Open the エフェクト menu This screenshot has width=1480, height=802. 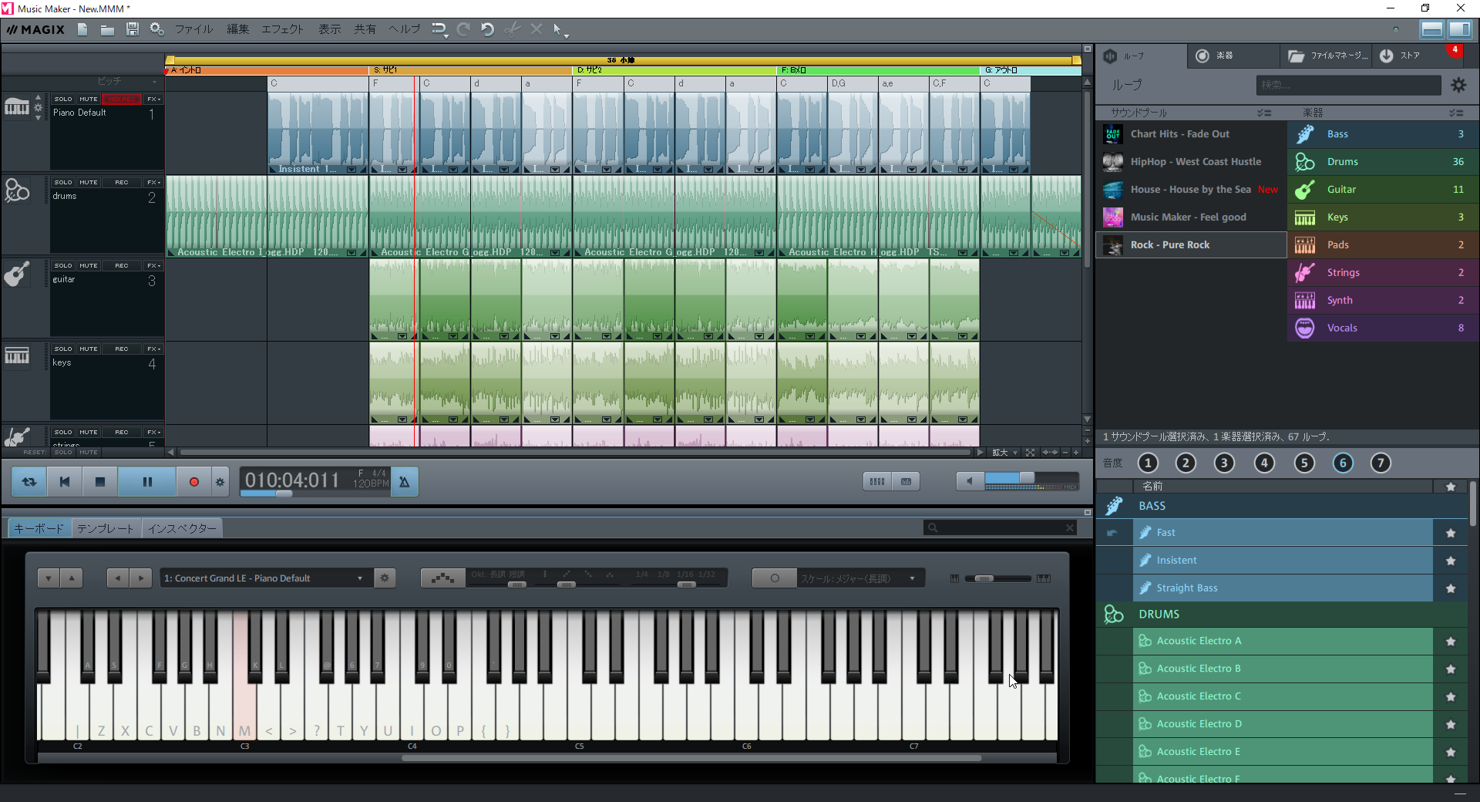click(x=283, y=29)
